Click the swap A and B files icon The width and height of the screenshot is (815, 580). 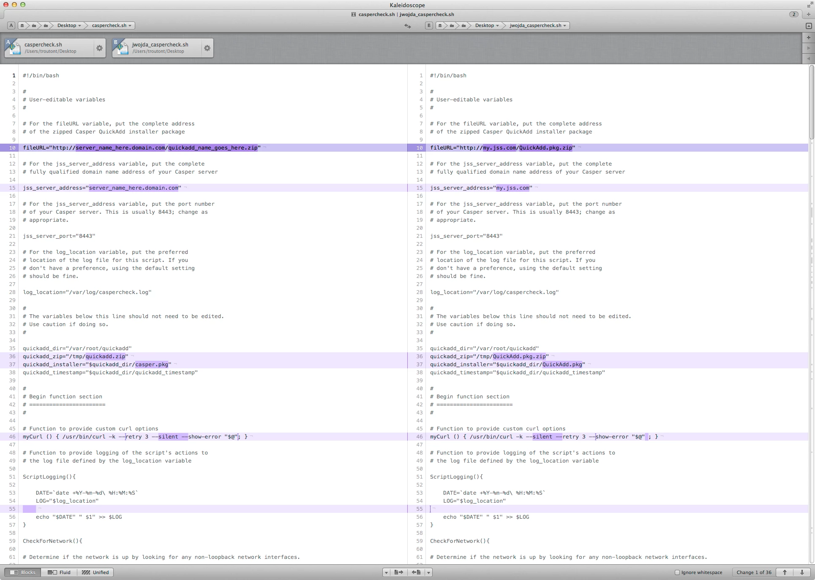407,26
